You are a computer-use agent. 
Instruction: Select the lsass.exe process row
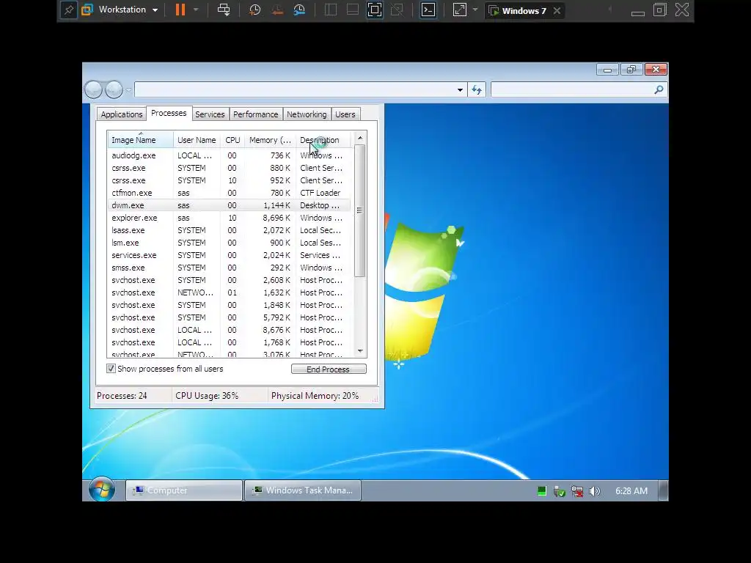pyautogui.click(x=229, y=230)
